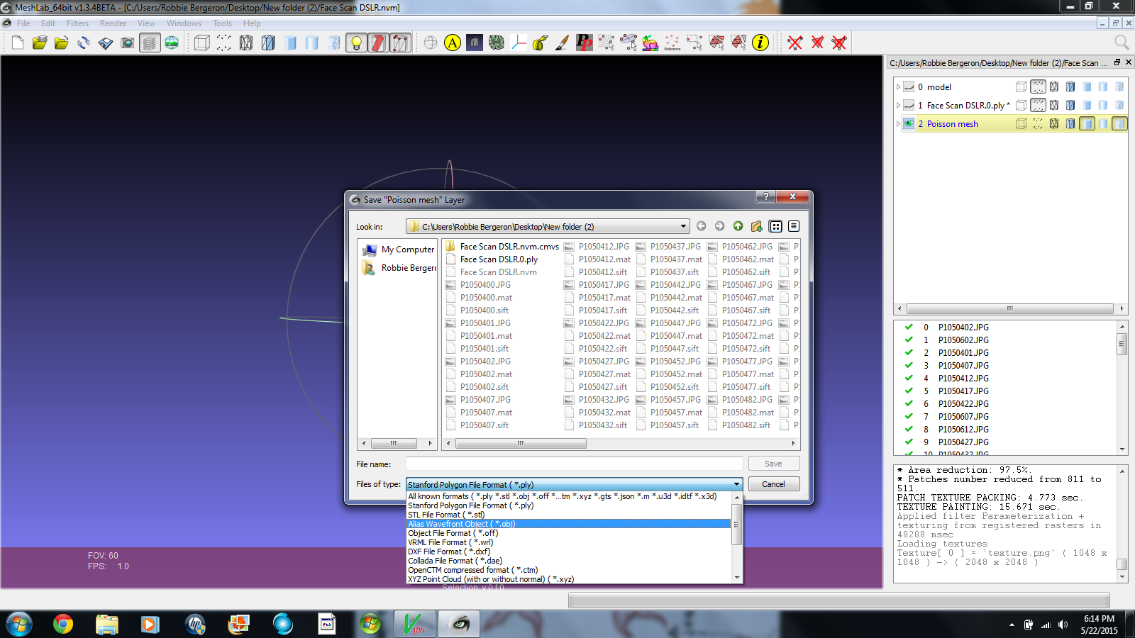The width and height of the screenshot is (1135, 638).
Task: Expand the Poisson mesh layer arrow
Action: click(898, 123)
